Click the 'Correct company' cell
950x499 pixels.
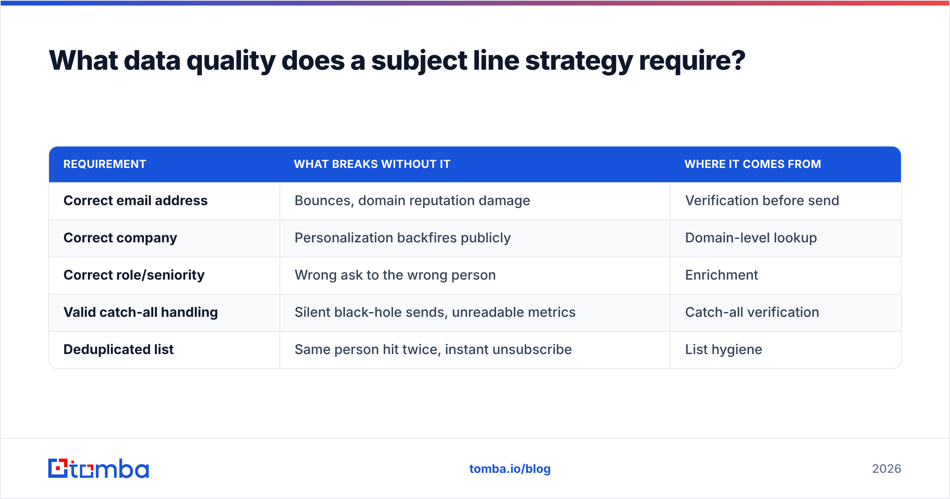point(164,238)
